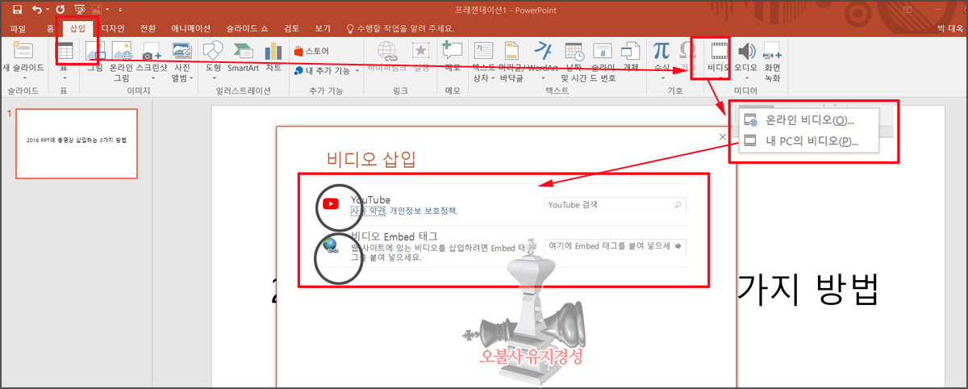Click the 새 슬라이드 (New Slide) icon

coord(22,51)
